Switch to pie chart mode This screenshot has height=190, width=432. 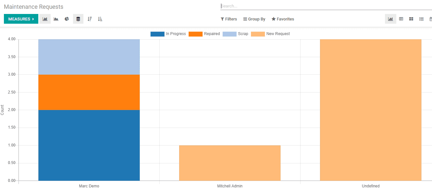click(x=67, y=19)
